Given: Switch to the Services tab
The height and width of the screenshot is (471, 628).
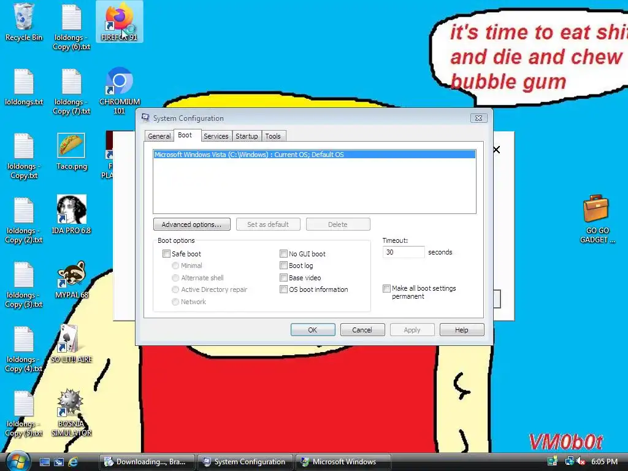Looking at the screenshot, I should 216,136.
